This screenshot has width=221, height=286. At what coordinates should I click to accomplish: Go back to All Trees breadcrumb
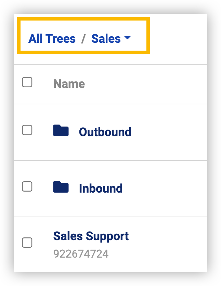pos(52,38)
